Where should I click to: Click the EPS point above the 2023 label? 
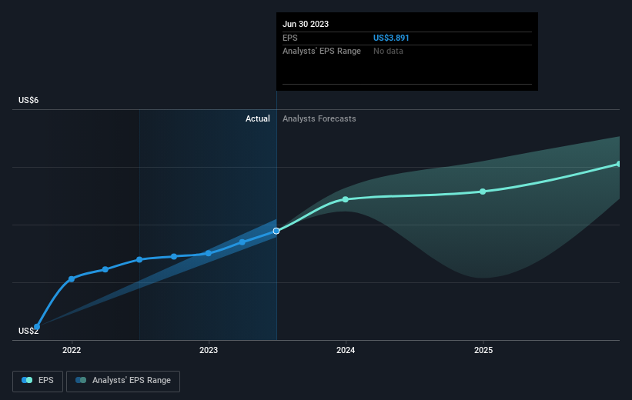pyautogui.click(x=209, y=253)
